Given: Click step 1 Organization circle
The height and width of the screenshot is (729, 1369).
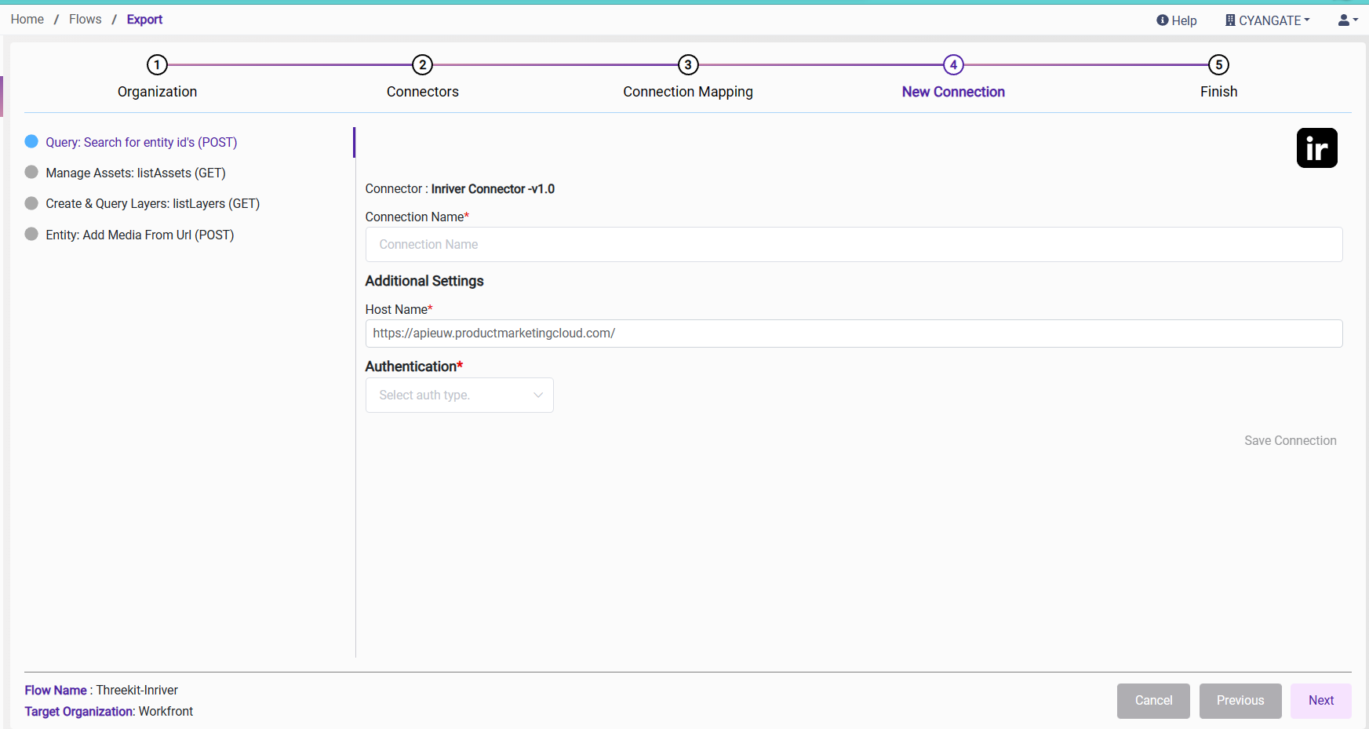Looking at the screenshot, I should click(x=157, y=65).
